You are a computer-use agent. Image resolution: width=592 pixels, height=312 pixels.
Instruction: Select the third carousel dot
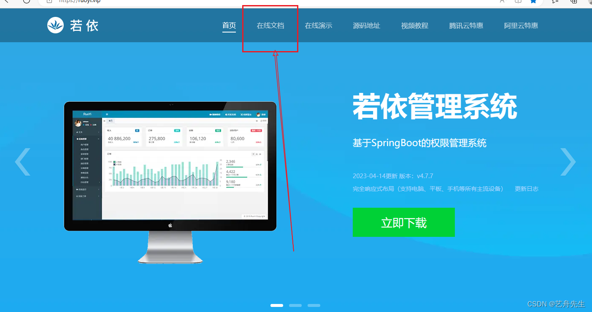(314, 305)
